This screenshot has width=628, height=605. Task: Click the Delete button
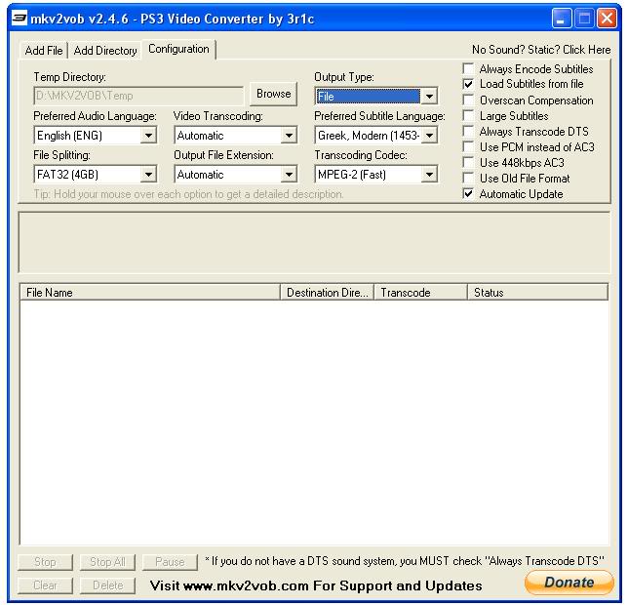(107, 585)
